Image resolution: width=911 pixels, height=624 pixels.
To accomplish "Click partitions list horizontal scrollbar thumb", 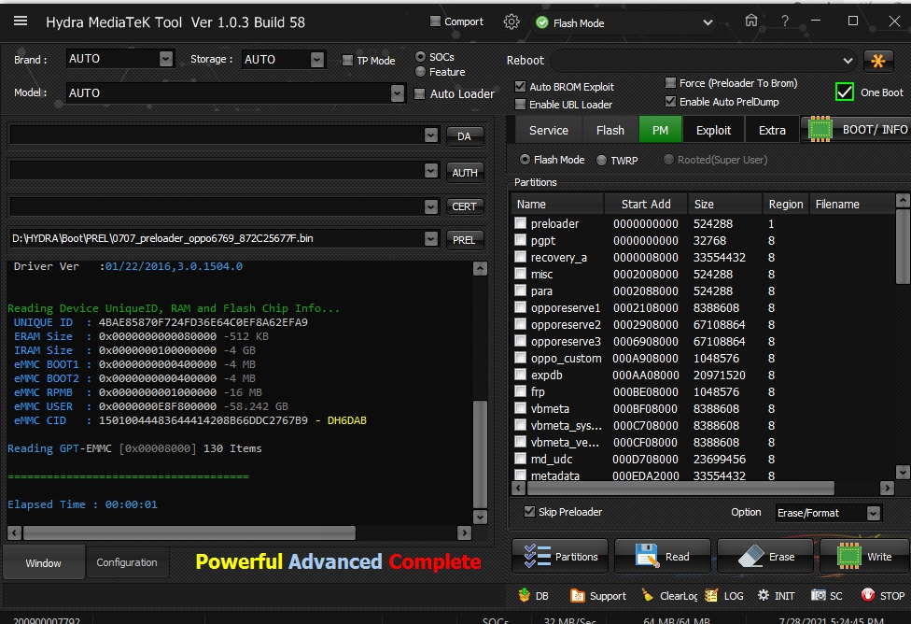I will point(680,488).
